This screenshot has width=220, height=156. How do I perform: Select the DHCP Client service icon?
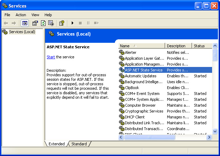121,117
